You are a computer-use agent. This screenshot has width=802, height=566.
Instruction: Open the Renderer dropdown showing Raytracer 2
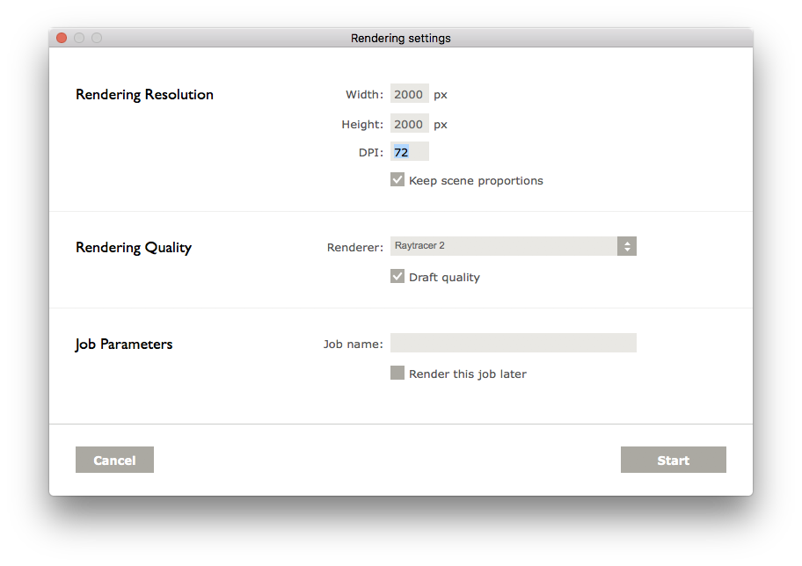513,246
